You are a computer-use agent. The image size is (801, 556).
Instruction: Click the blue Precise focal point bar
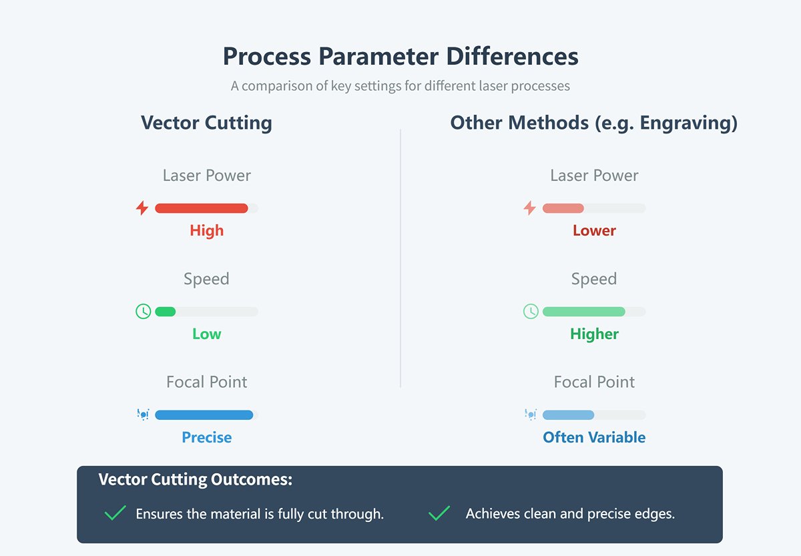[x=204, y=415]
